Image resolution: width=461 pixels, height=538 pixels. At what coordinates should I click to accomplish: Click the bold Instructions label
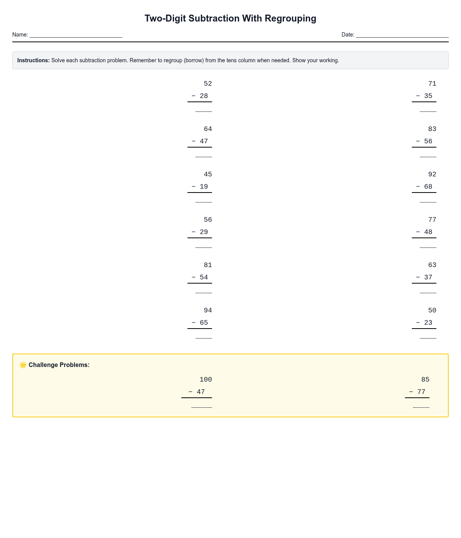pyautogui.click(x=33, y=60)
